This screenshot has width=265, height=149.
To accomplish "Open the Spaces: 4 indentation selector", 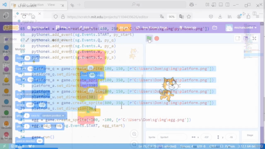I will click(x=187, y=146).
